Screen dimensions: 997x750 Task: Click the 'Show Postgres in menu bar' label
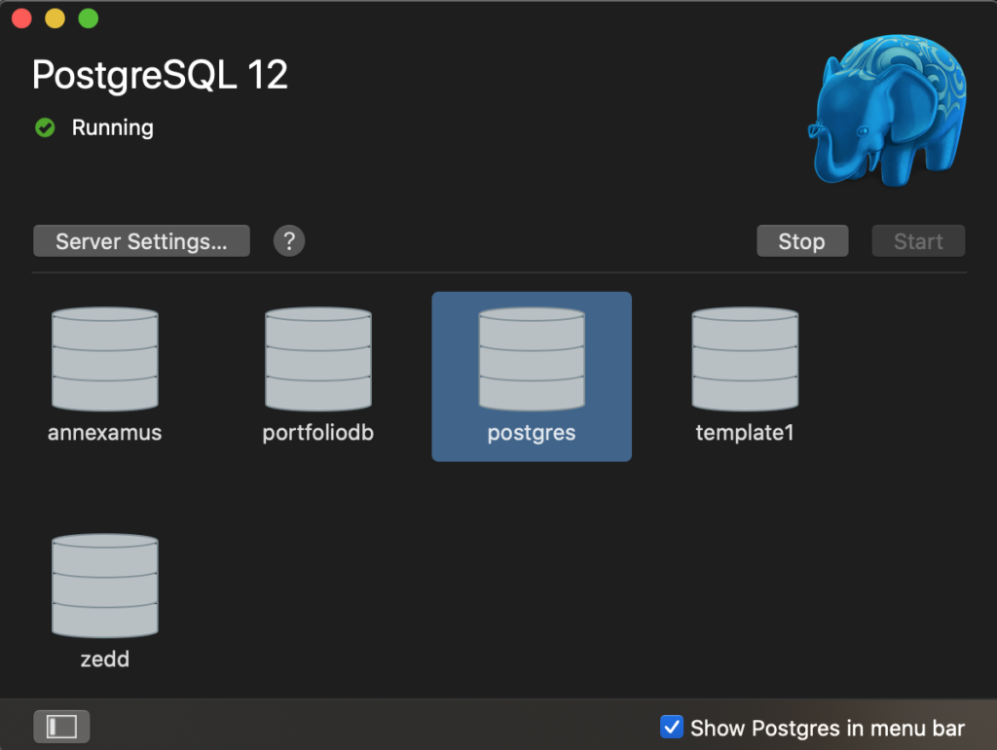point(828,728)
